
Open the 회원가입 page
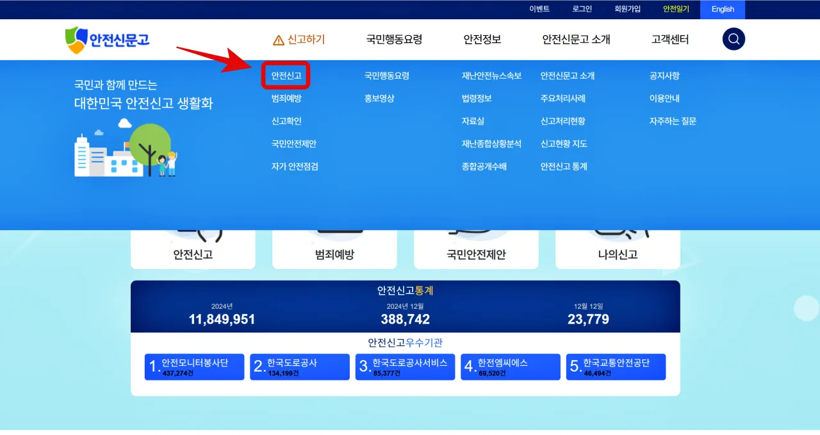[x=627, y=9]
